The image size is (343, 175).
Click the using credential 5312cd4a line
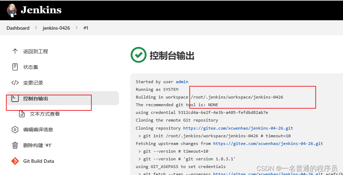coord(202,112)
